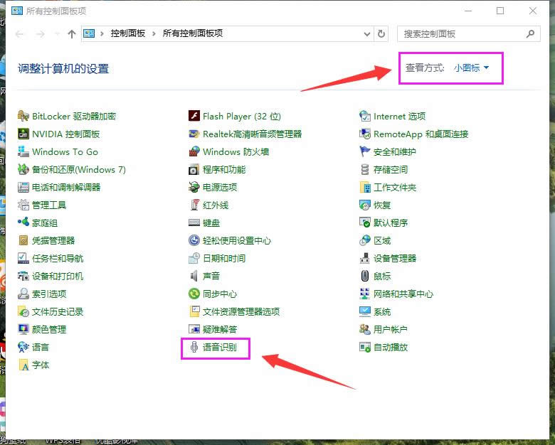Open the 程序和功能 link
Image resolution: width=555 pixels, height=445 pixels.
[x=223, y=169]
